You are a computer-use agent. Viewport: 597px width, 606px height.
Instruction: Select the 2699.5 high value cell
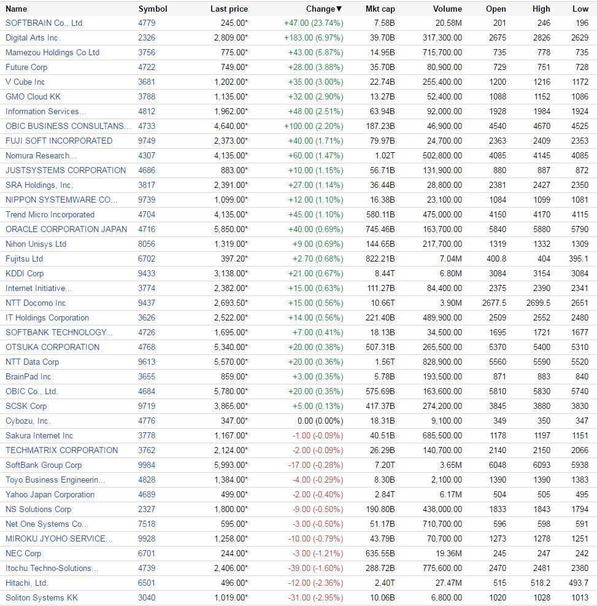pos(538,303)
